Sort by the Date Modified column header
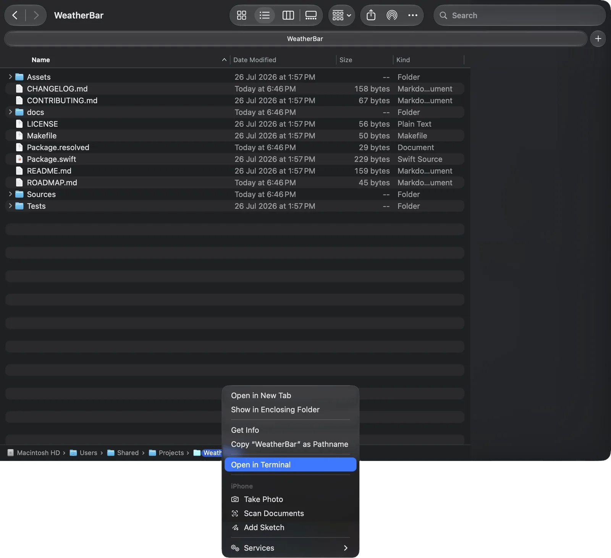This screenshot has height=558, width=611. [255, 60]
